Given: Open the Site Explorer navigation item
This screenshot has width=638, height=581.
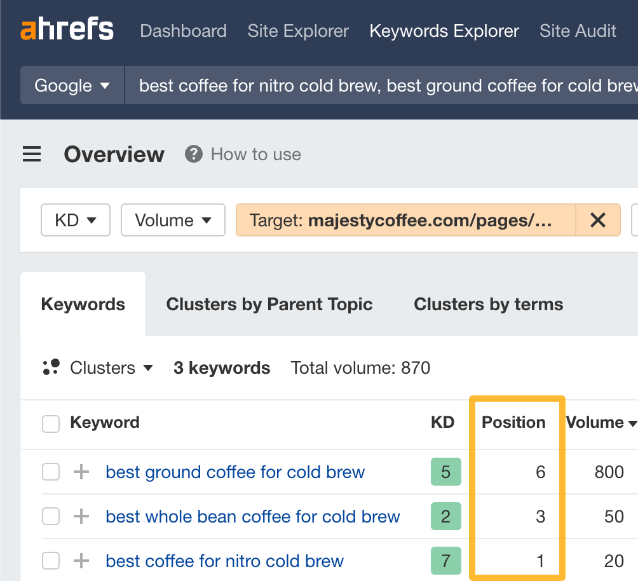Looking at the screenshot, I should pos(298,31).
